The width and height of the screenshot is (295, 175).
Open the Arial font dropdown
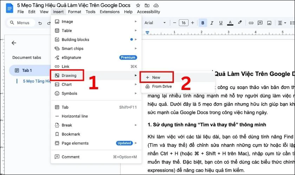coord(155,23)
